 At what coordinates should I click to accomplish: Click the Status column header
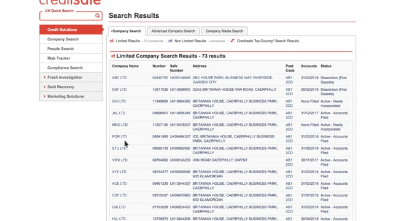pyautogui.click(x=326, y=66)
